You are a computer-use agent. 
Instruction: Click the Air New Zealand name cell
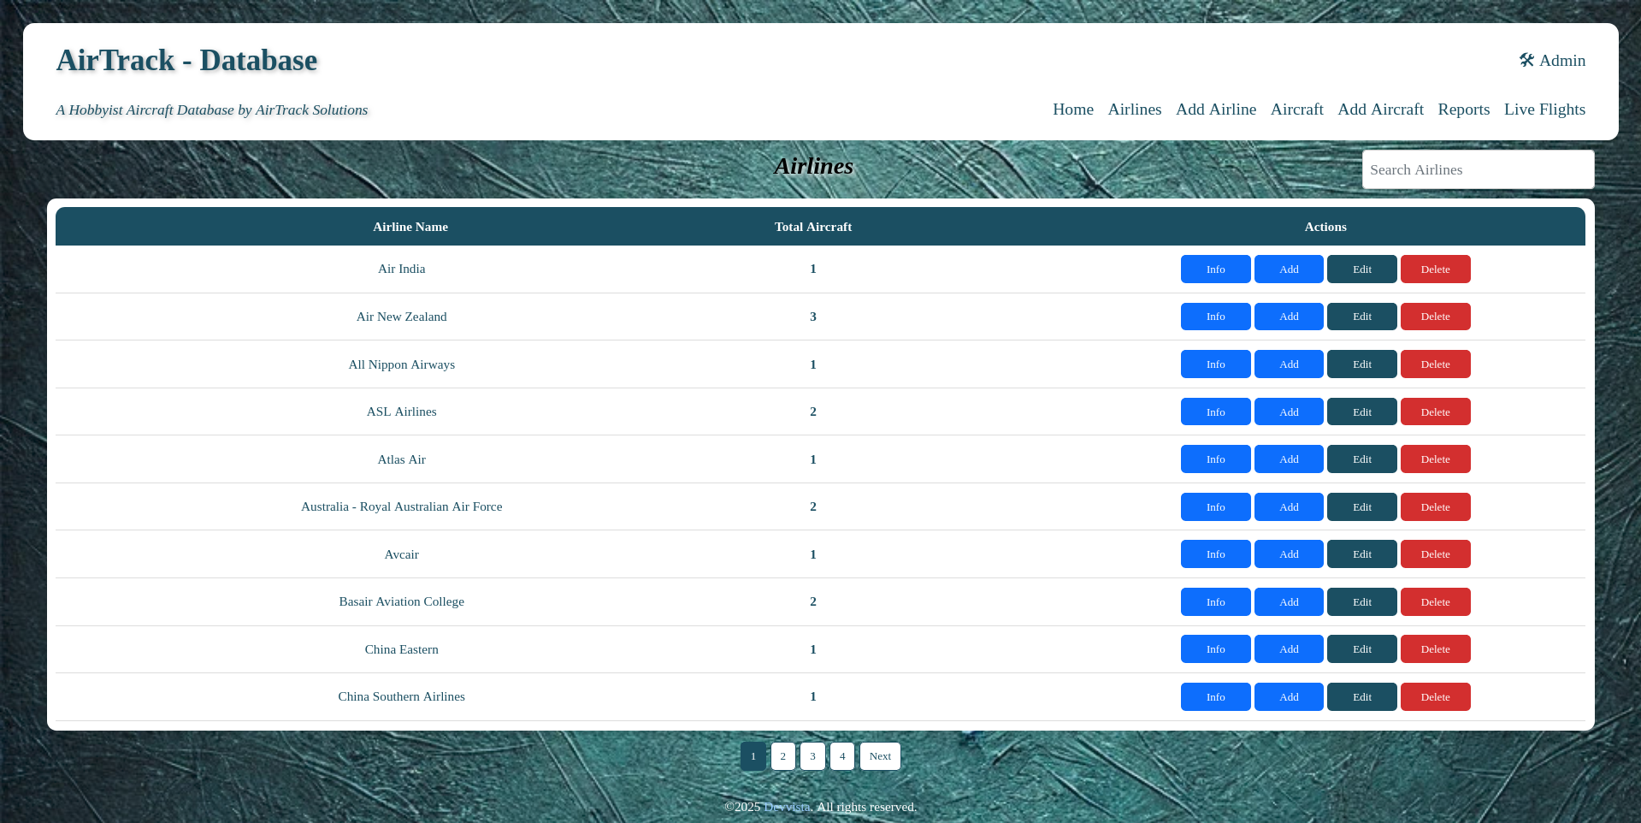(x=402, y=317)
